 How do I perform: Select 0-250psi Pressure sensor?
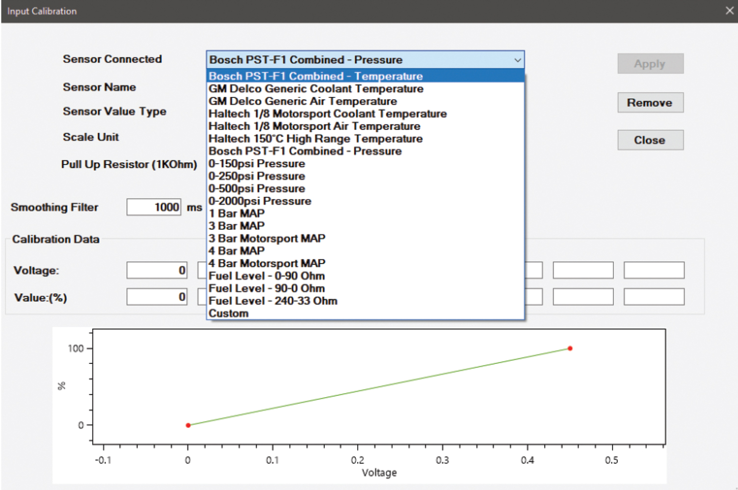pos(366,176)
